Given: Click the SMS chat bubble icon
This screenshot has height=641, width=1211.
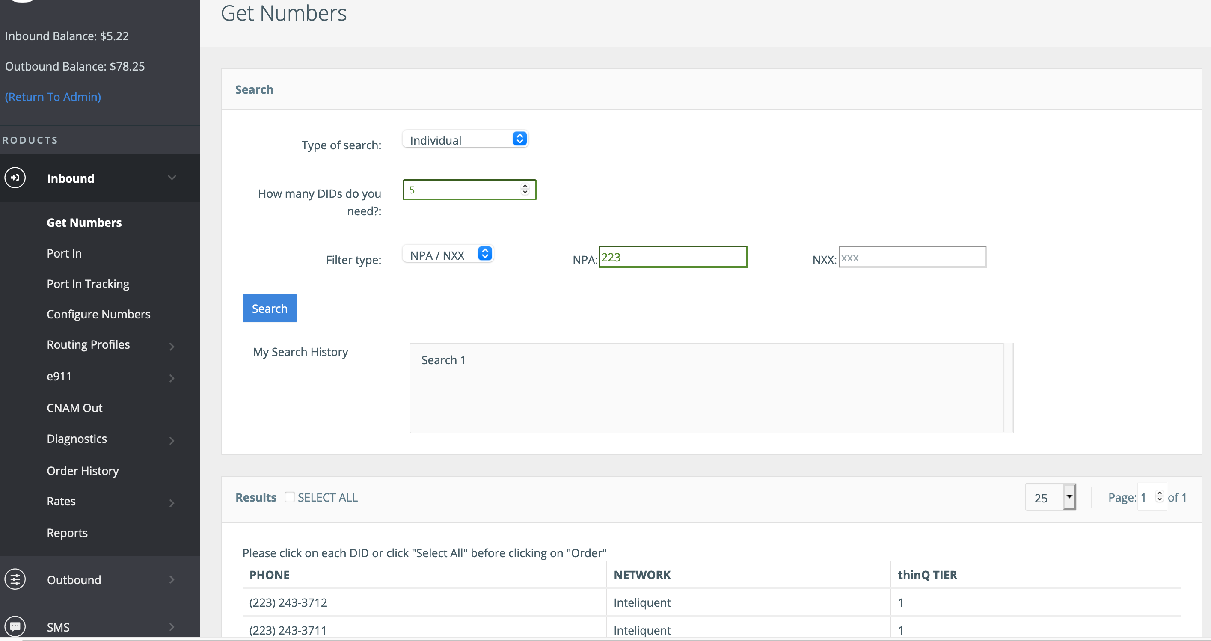Looking at the screenshot, I should pyautogui.click(x=15, y=626).
